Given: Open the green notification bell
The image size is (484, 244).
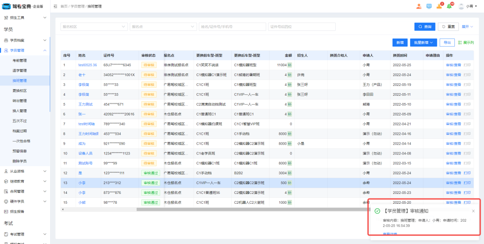Looking at the screenshot, I should 449,6.
